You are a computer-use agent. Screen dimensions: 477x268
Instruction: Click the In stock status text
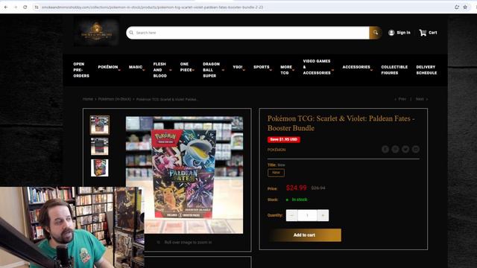(x=300, y=200)
